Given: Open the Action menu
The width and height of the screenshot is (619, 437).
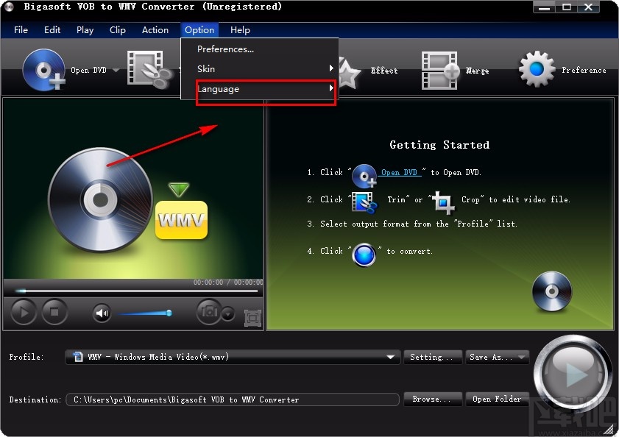Looking at the screenshot, I should coord(155,30).
